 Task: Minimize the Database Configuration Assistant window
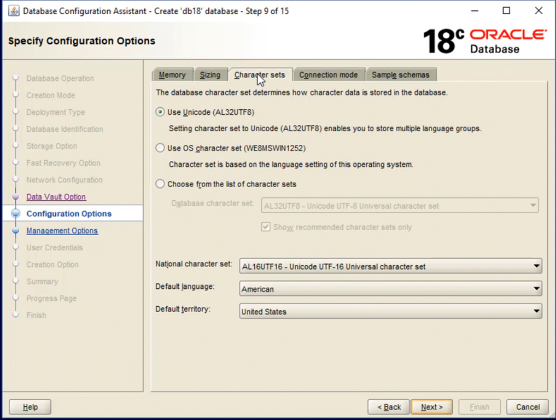(475, 10)
